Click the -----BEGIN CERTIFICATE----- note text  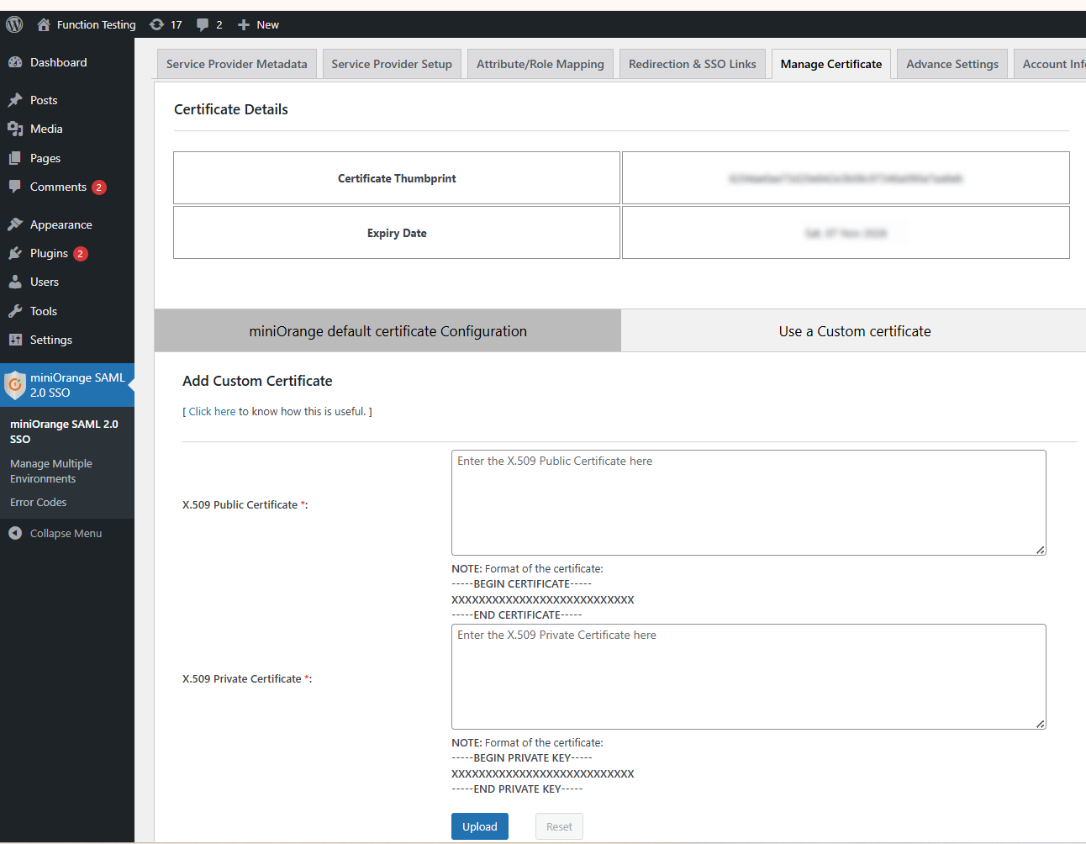pyautogui.click(x=521, y=583)
